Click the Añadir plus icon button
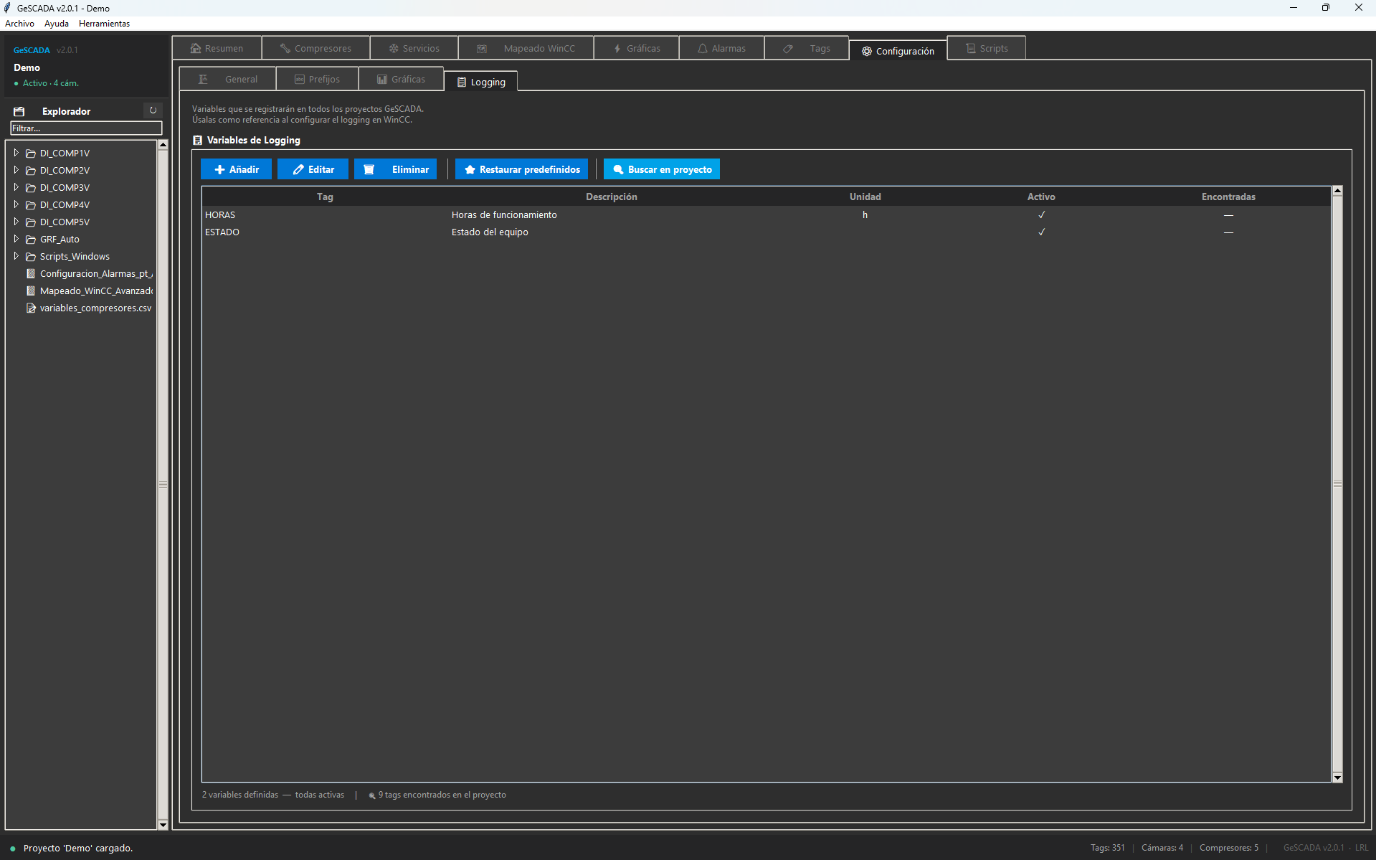This screenshot has width=1376, height=860. pos(219,169)
